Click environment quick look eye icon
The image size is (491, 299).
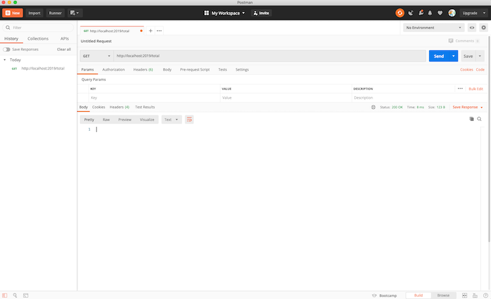471,28
